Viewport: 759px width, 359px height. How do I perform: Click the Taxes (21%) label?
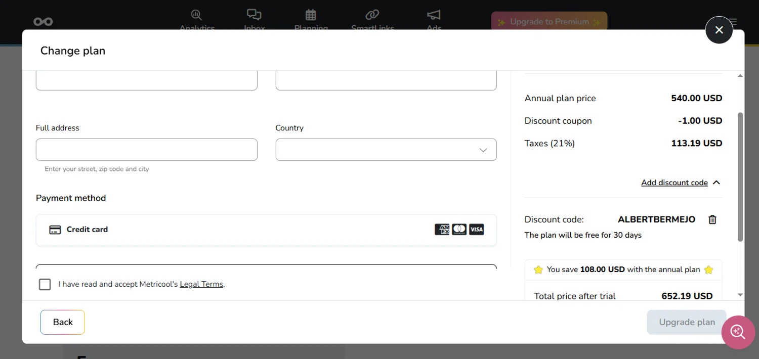(550, 144)
